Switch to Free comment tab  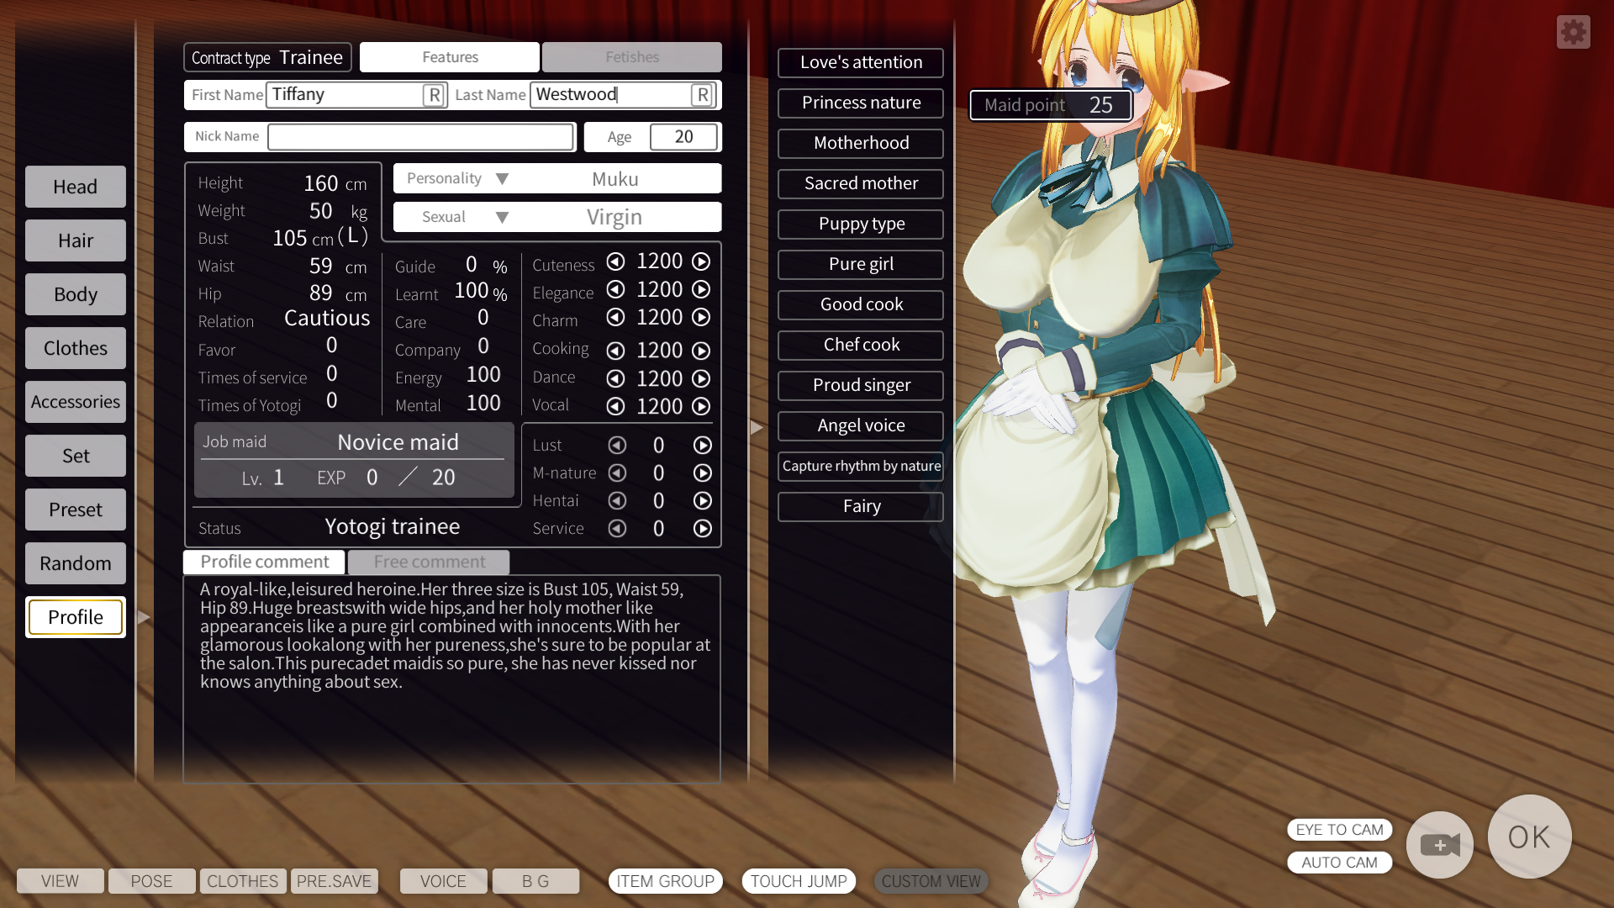429,562
